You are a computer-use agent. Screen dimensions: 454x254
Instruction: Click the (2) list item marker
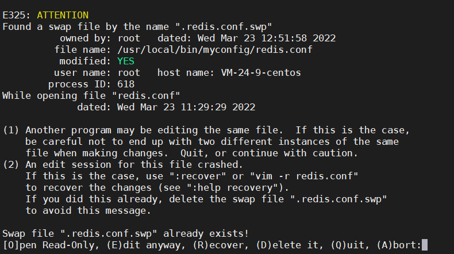click(x=11, y=164)
